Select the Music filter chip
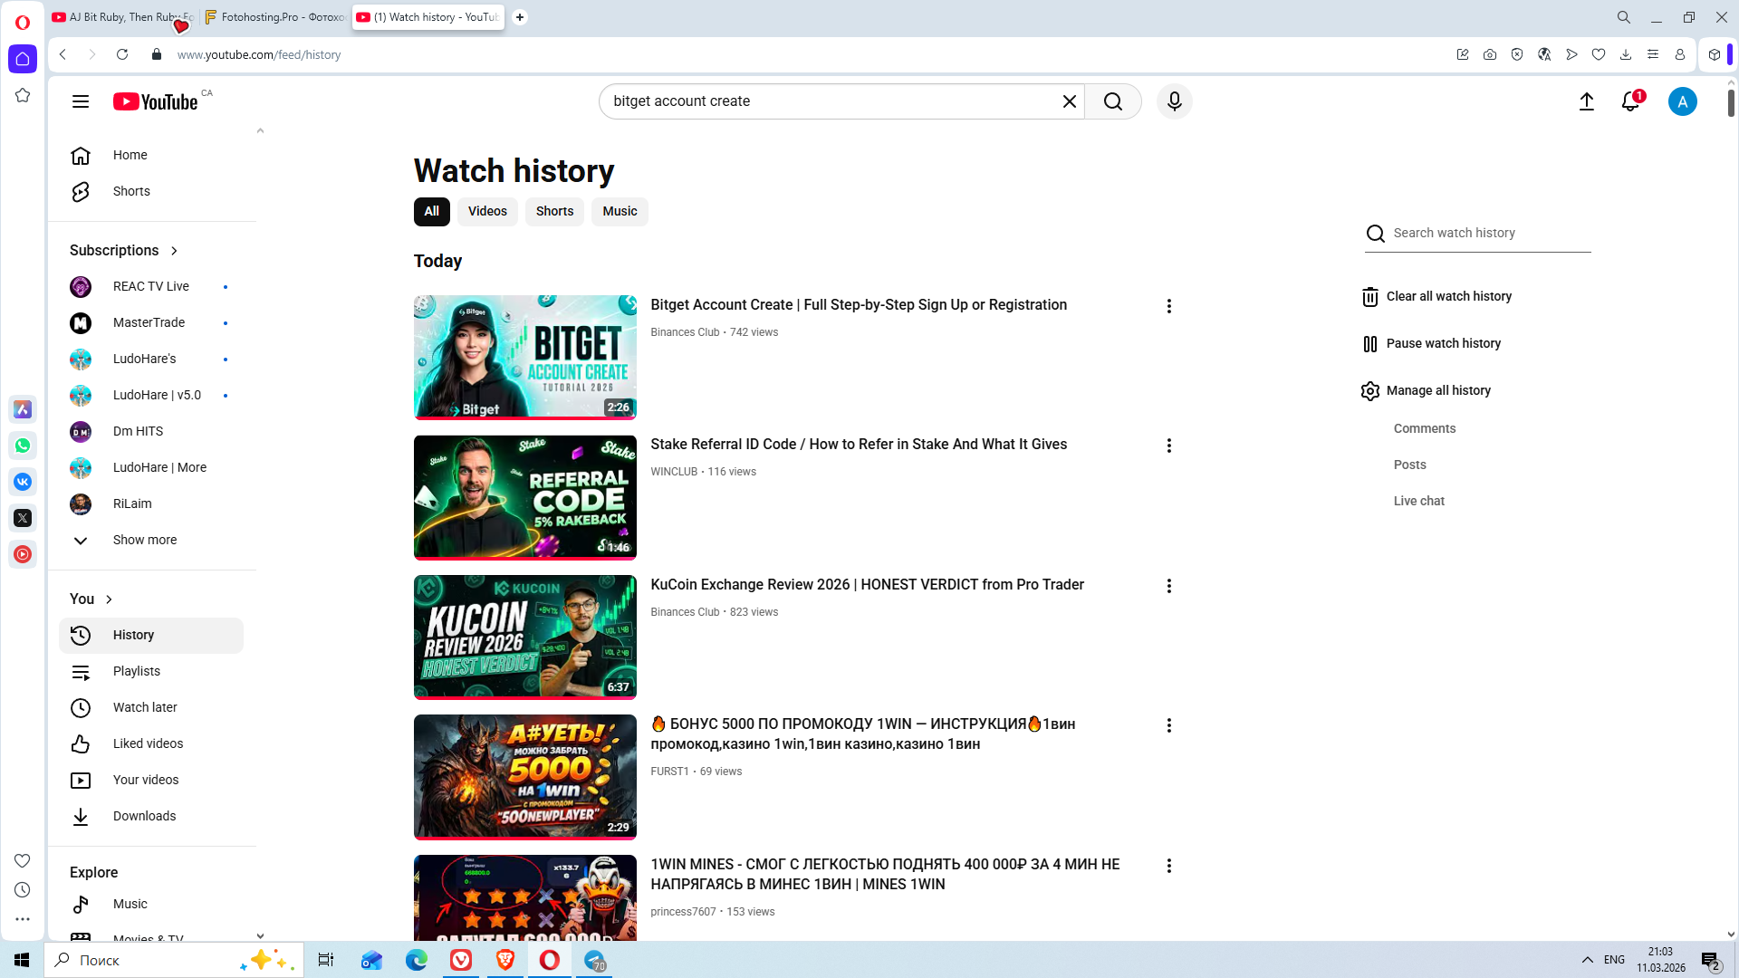 click(x=620, y=211)
